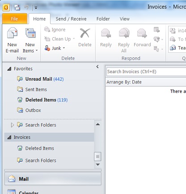This screenshot has width=186, height=194.
Task: Minimize the navigation pane with the arrow
Action: click(x=97, y=67)
